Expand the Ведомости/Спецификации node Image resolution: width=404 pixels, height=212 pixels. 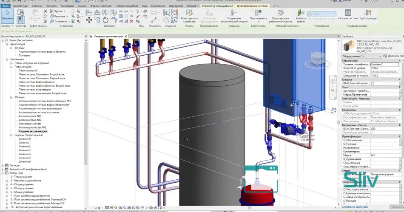pyautogui.click(x=3, y=169)
